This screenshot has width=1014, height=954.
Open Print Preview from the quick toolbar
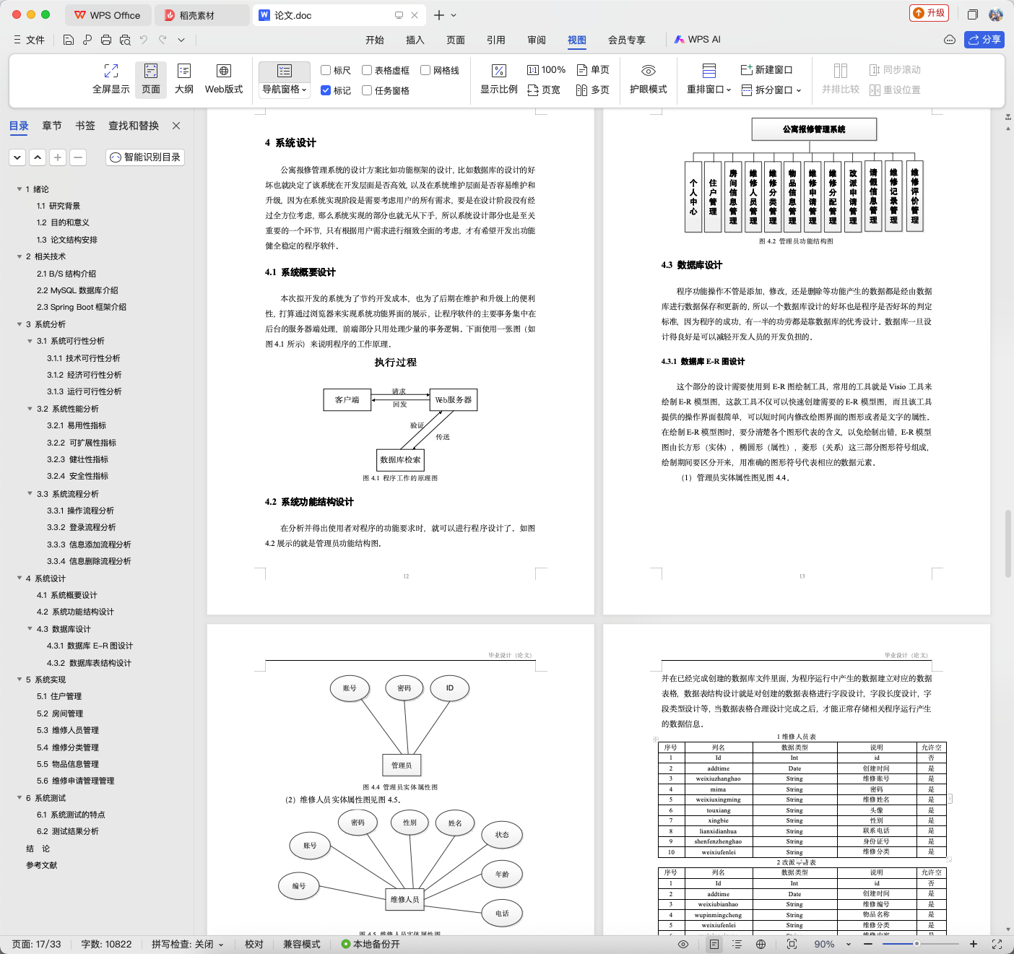(x=125, y=40)
